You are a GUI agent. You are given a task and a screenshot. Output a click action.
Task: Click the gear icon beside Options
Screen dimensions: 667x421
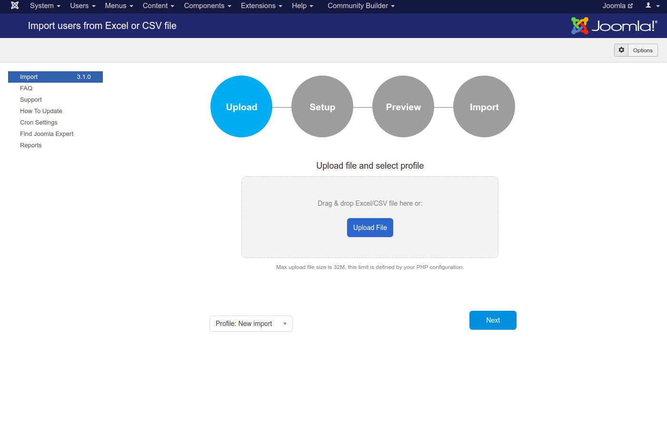pos(621,50)
